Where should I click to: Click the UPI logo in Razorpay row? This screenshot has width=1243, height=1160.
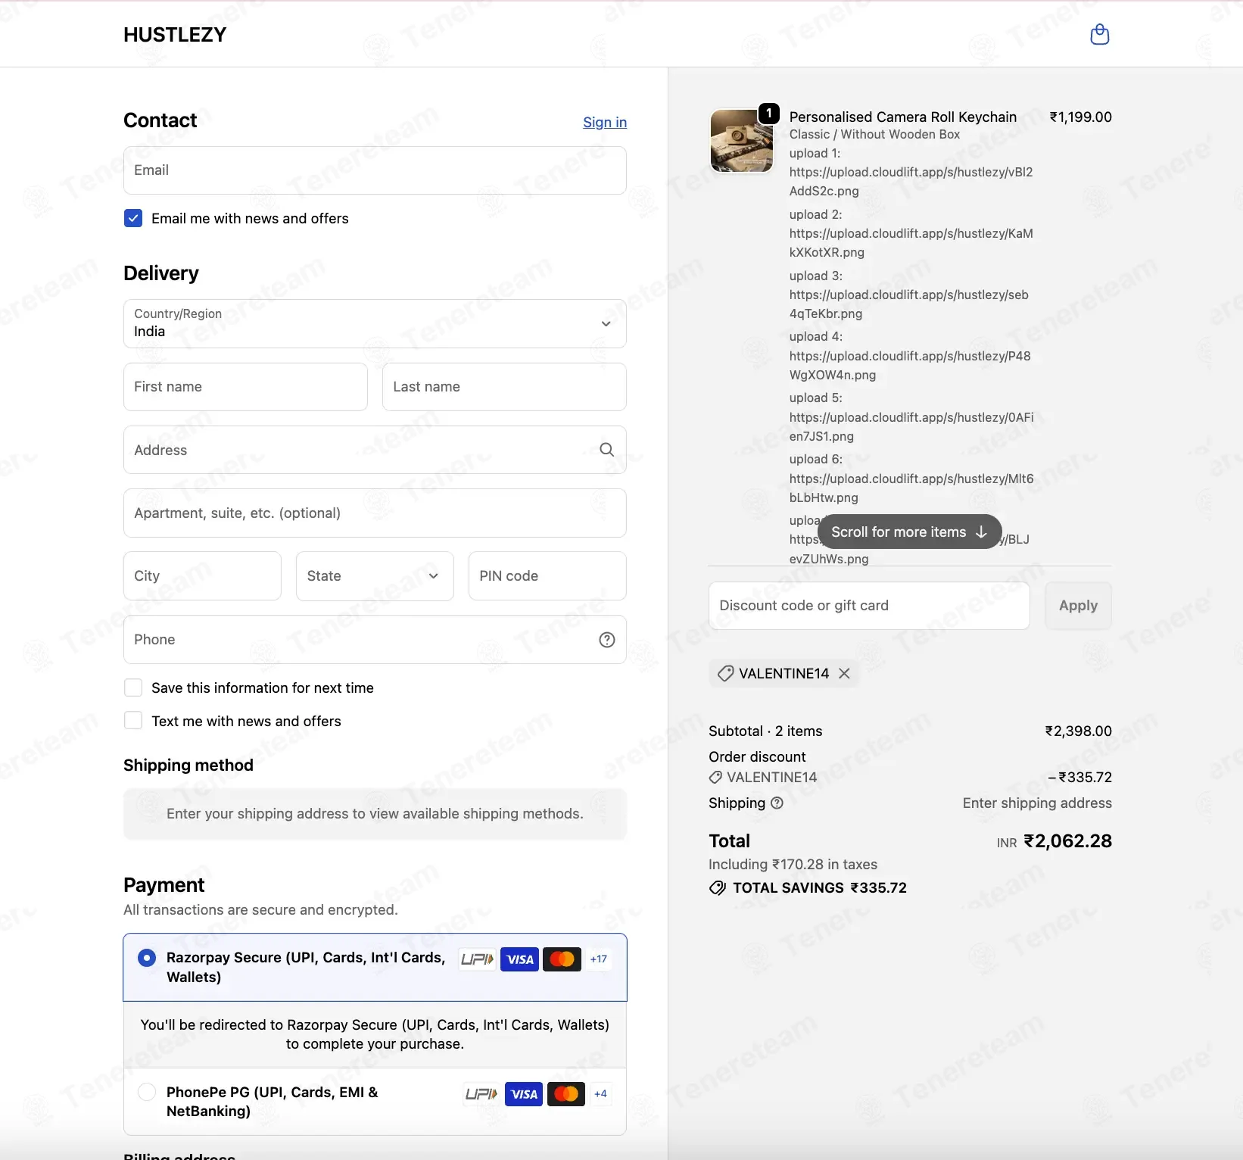click(478, 959)
